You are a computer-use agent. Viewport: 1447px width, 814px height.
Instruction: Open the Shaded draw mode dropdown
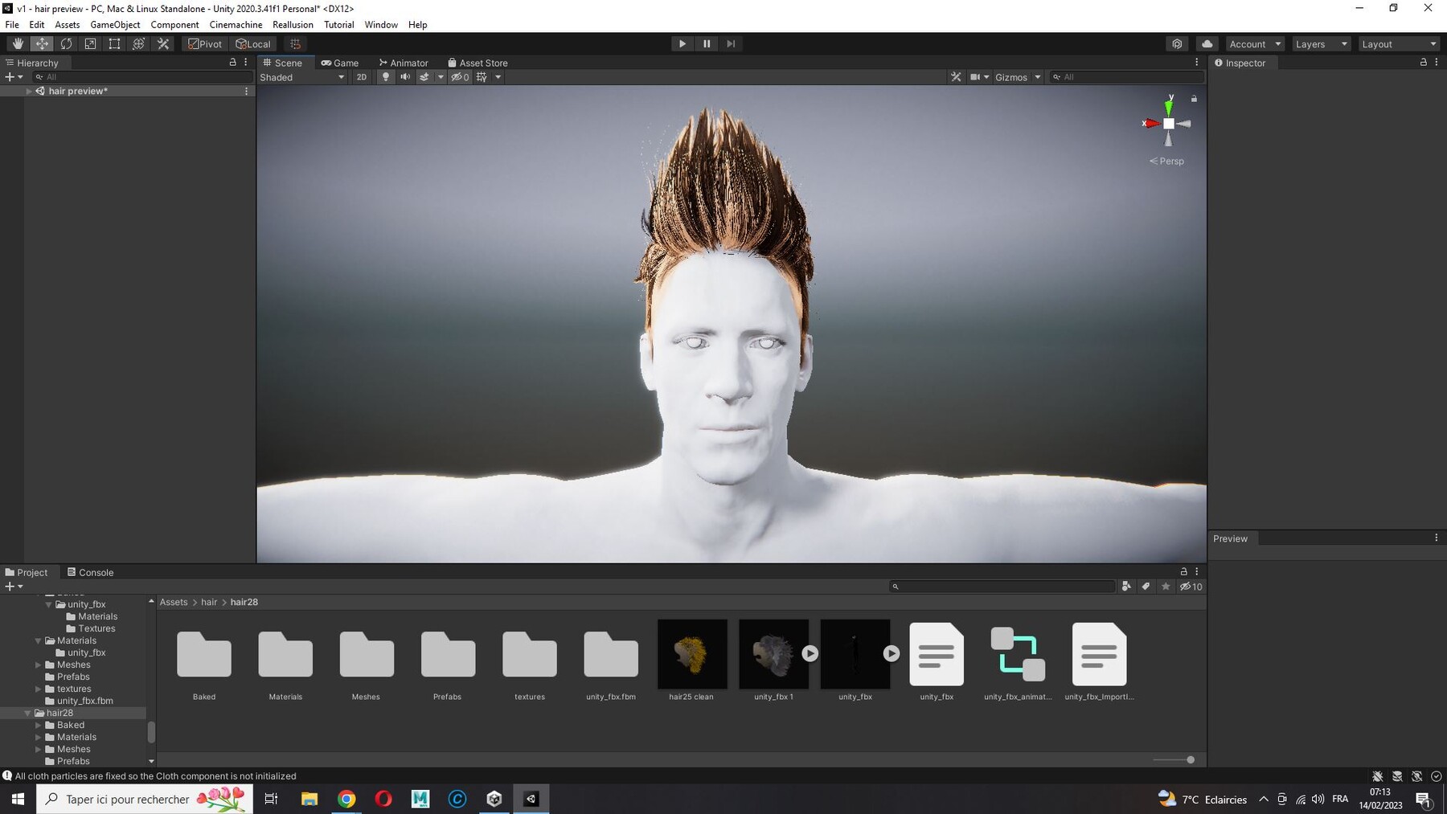302,77
